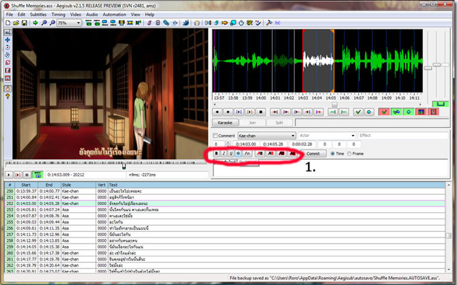Click the video seek bar handle
This screenshot has height=285, width=458.
coord(124,166)
